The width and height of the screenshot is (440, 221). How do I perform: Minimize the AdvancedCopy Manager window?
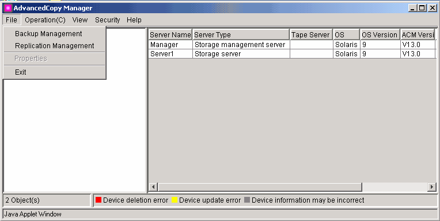412,8
